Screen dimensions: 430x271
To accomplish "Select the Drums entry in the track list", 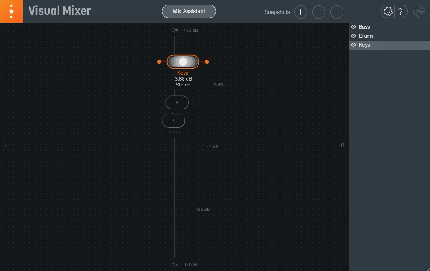I will tap(366, 36).
